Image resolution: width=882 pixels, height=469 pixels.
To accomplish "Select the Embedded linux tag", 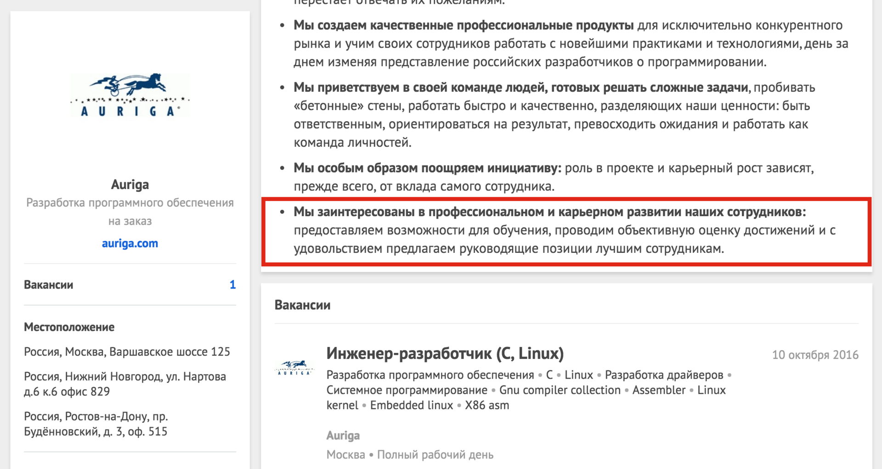I will point(412,405).
